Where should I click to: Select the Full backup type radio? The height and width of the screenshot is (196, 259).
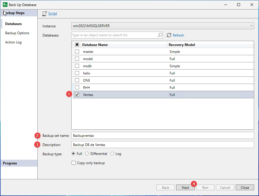[x=73, y=153]
